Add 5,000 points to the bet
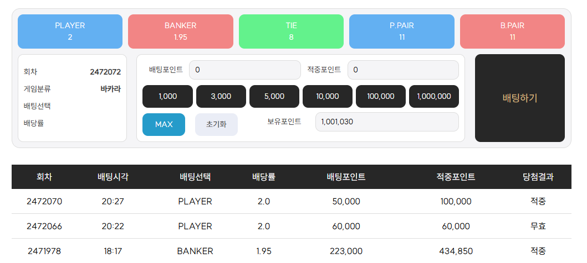 click(x=274, y=96)
